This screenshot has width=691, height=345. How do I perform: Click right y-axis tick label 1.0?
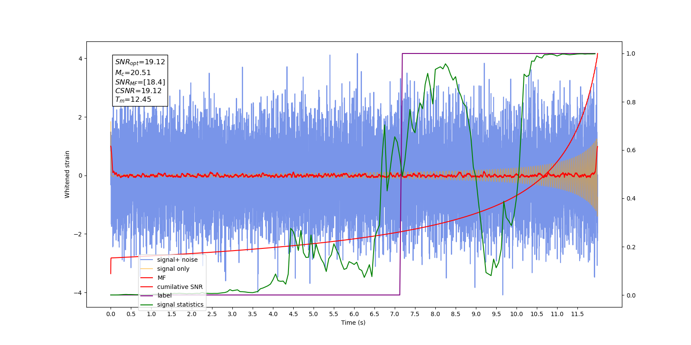pyautogui.click(x=631, y=54)
